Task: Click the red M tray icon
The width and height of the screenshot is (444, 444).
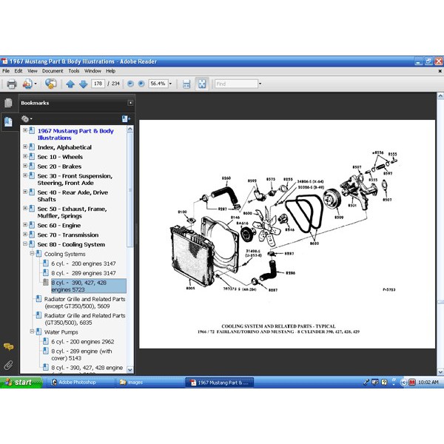Action: click(412, 383)
